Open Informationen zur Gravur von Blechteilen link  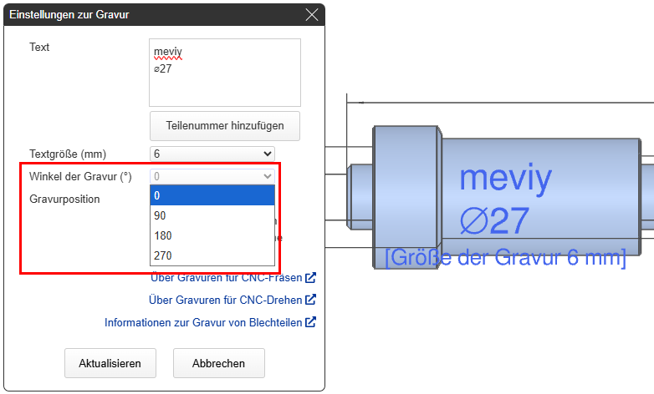(203, 322)
